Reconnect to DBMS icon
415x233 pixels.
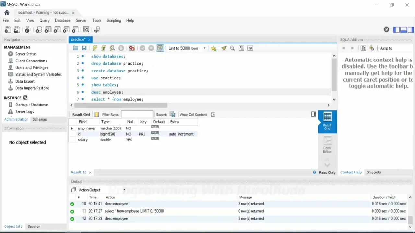[97, 30]
